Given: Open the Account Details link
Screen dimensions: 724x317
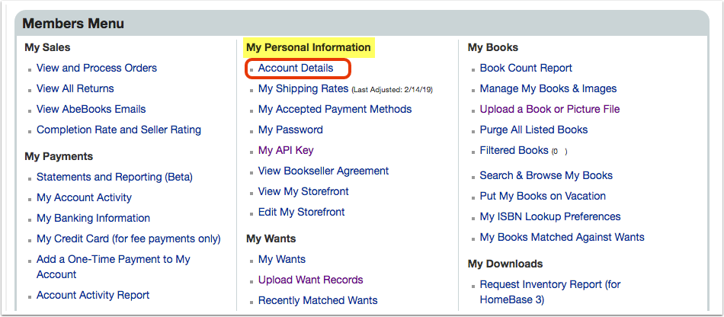Looking at the screenshot, I should pyautogui.click(x=296, y=69).
